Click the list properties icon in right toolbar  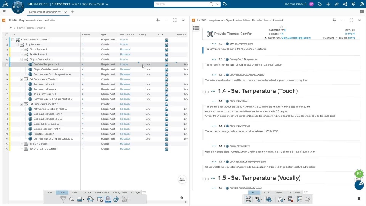pos(300,199)
